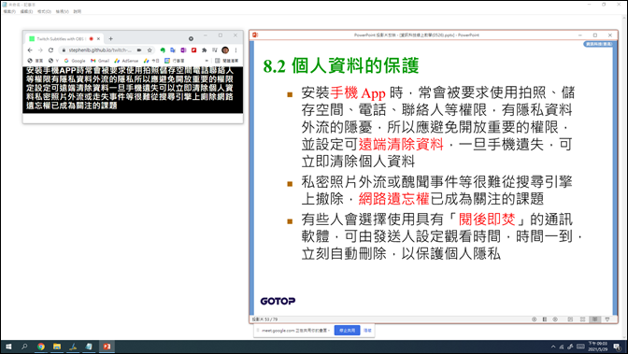The height and width of the screenshot is (354, 628).
Task: Open the first globe bookmark in bookmarks bar
Action: click(36, 61)
